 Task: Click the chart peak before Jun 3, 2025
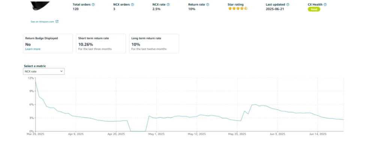pos(255,104)
